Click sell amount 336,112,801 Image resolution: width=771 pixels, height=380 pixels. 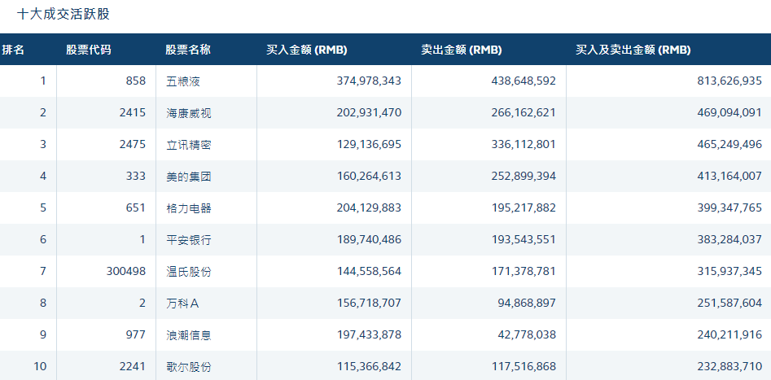click(523, 145)
